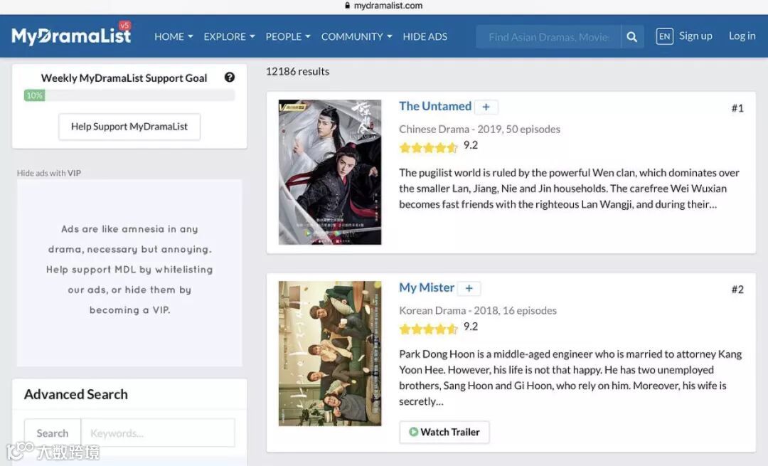Image resolution: width=768 pixels, height=466 pixels.
Task: Add The Untamed to list with plus
Action: [486, 107]
